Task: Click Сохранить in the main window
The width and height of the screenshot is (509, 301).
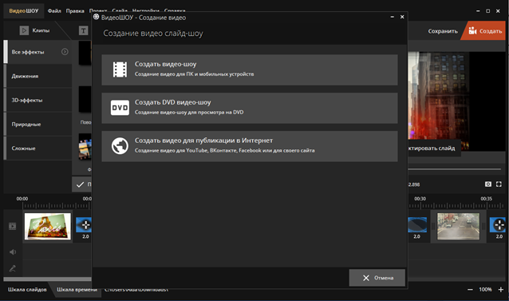Action: pos(443,31)
